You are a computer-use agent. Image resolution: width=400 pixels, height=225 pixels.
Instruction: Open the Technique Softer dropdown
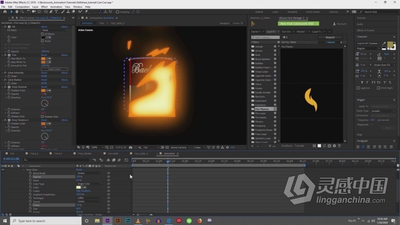click(89, 198)
